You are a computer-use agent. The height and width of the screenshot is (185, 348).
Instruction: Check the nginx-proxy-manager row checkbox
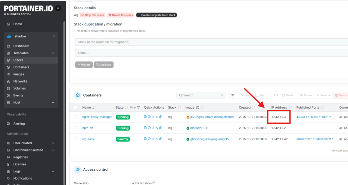[x=76, y=117]
